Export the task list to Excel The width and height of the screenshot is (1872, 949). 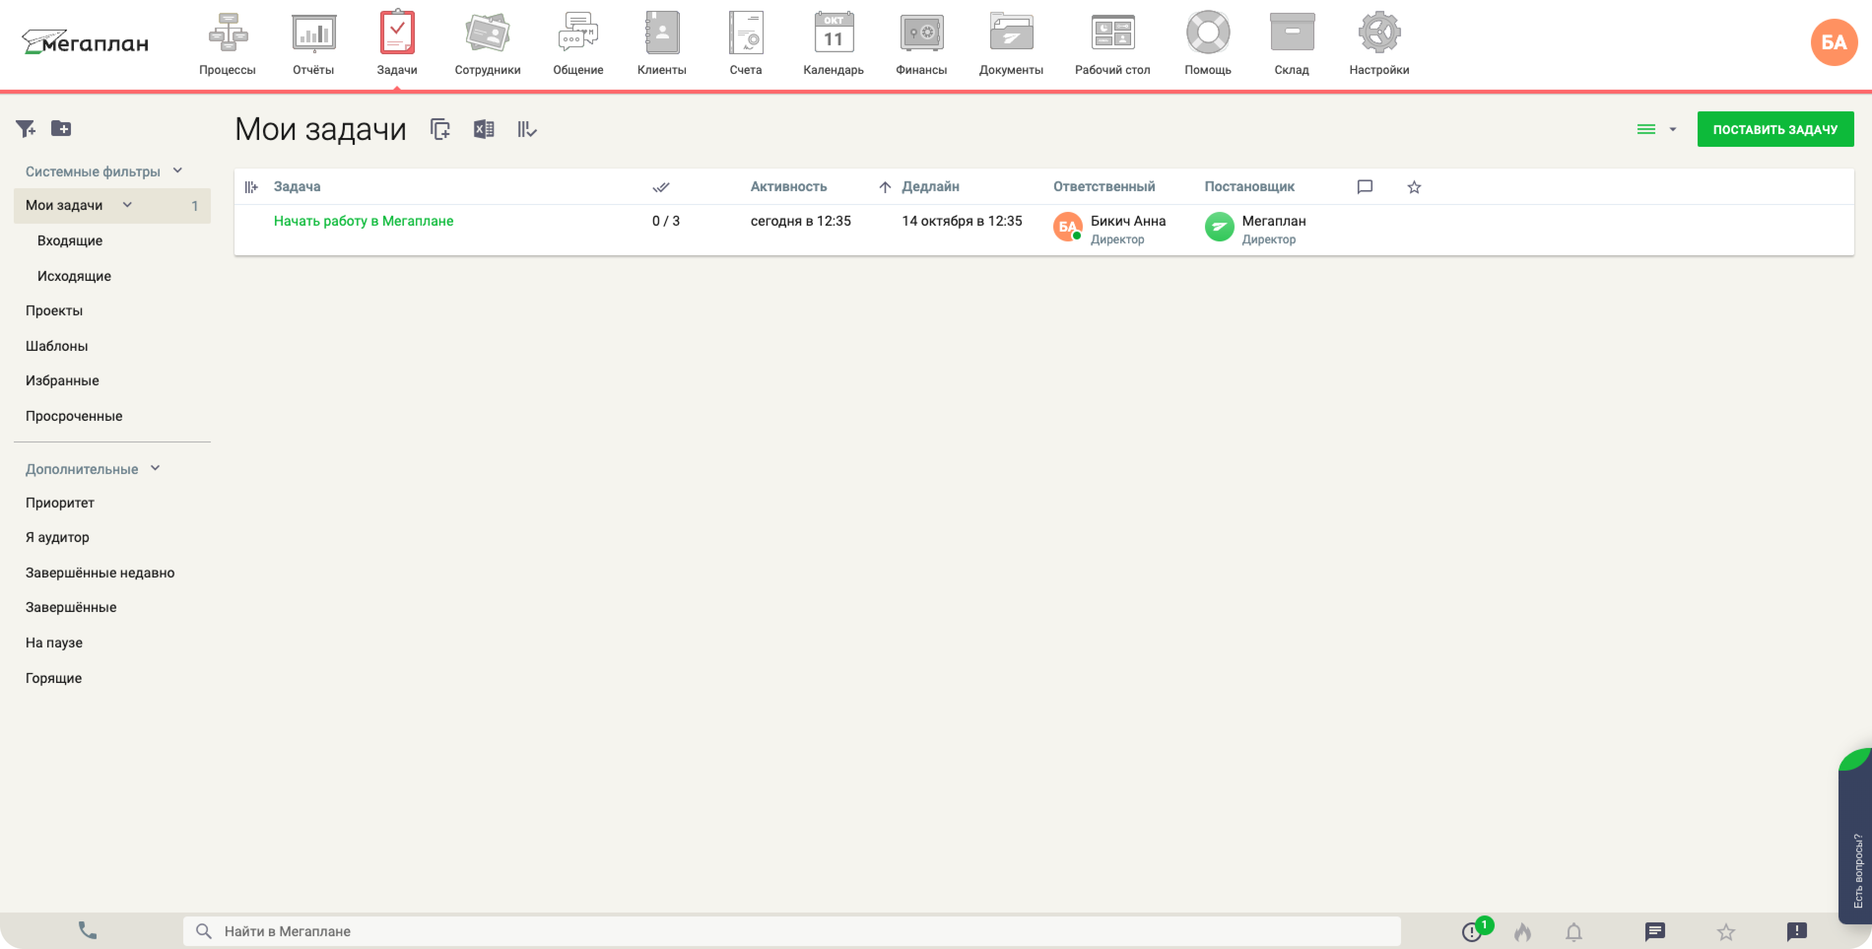pyautogui.click(x=483, y=129)
